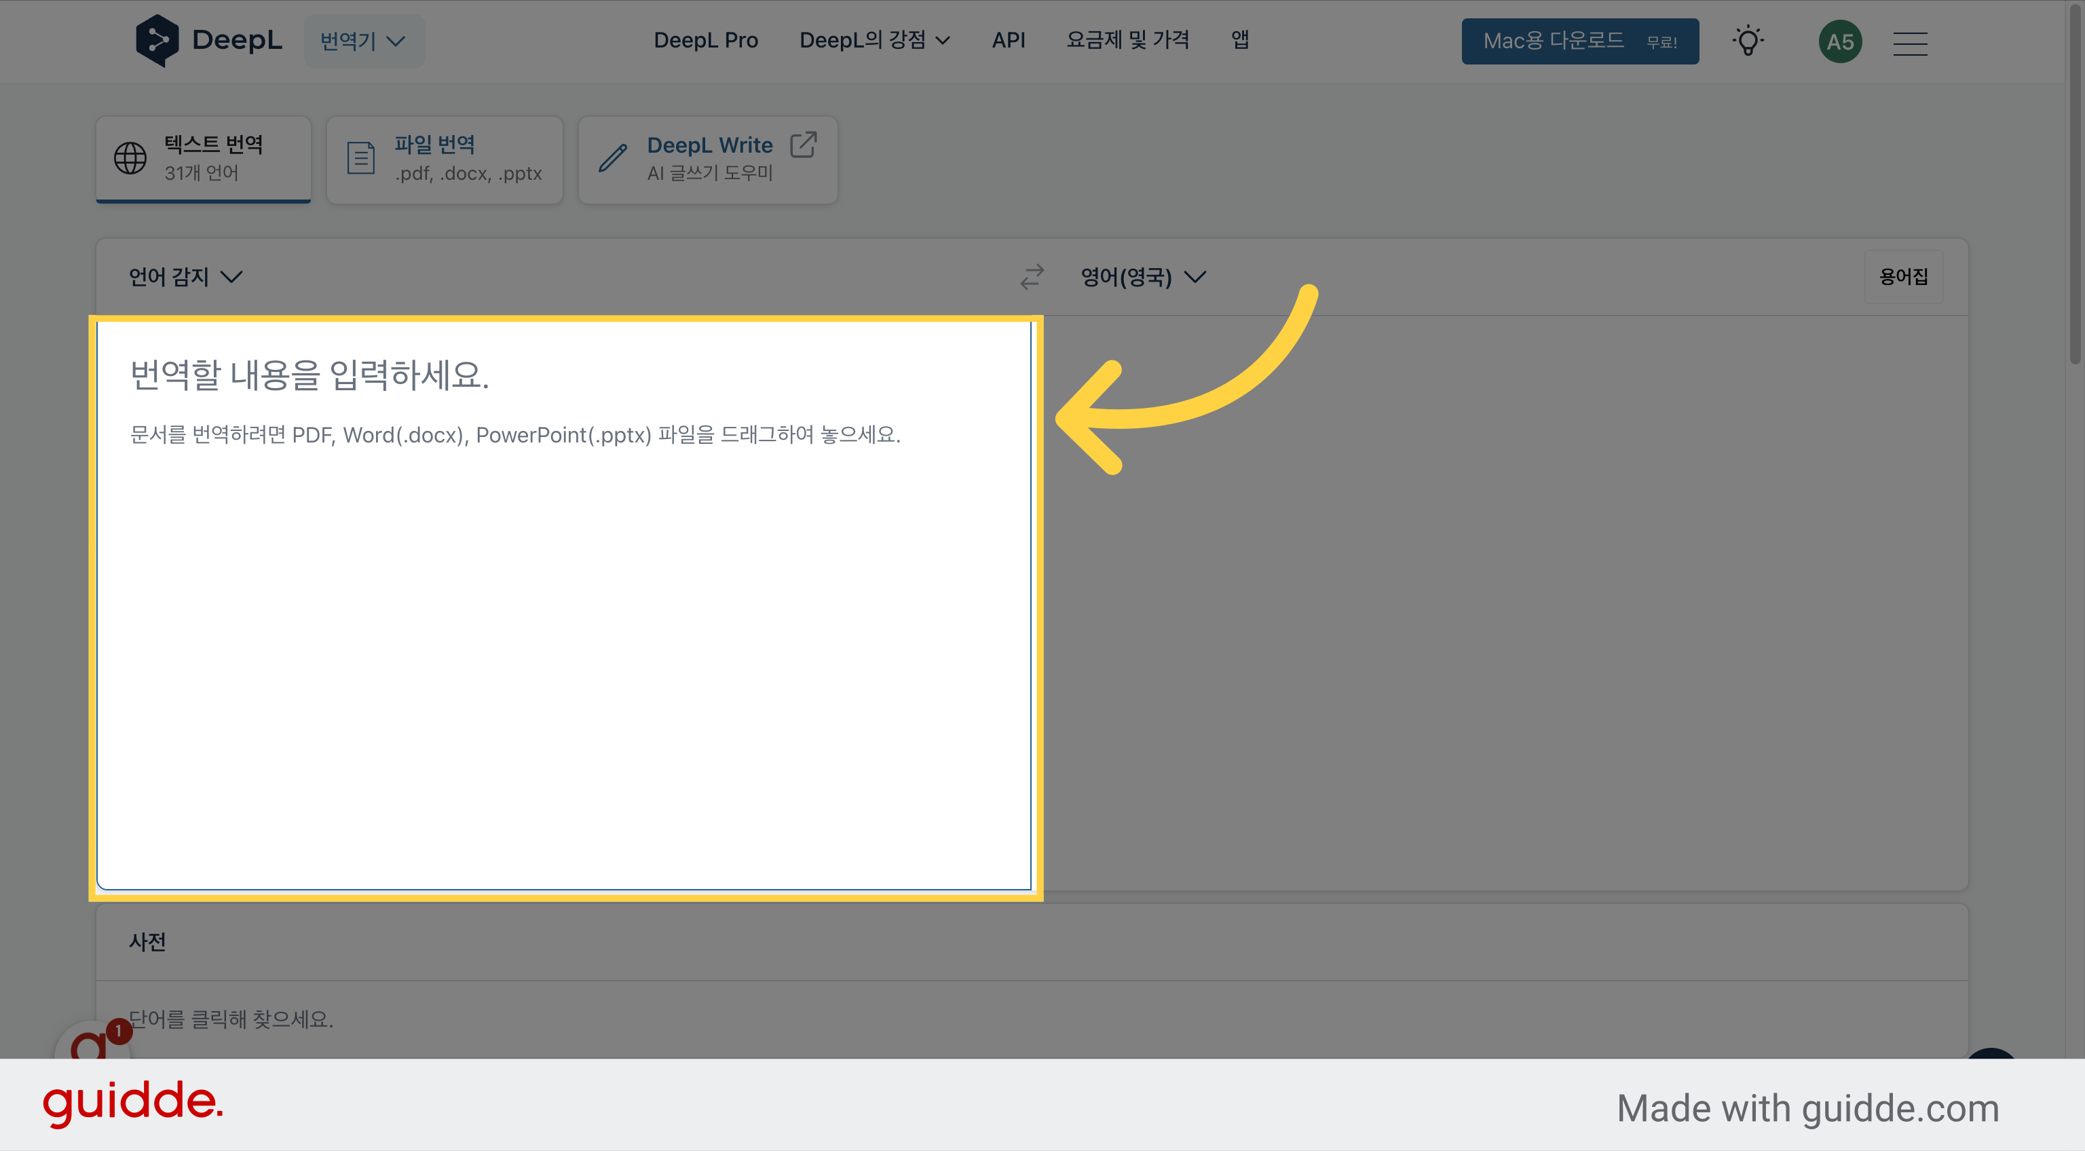Open the 요금제 및 가격 link

(x=1127, y=39)
